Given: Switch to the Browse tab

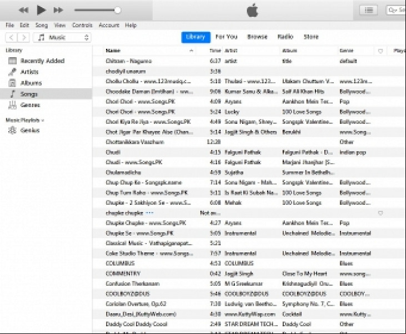Looking at the screenshot, I should (257, 37).
